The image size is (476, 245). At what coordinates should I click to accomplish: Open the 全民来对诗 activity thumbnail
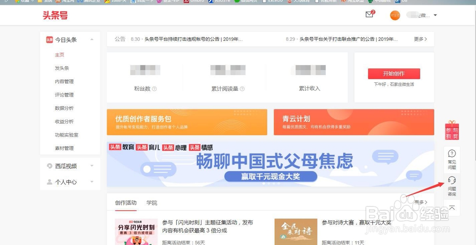click(296, 232)
